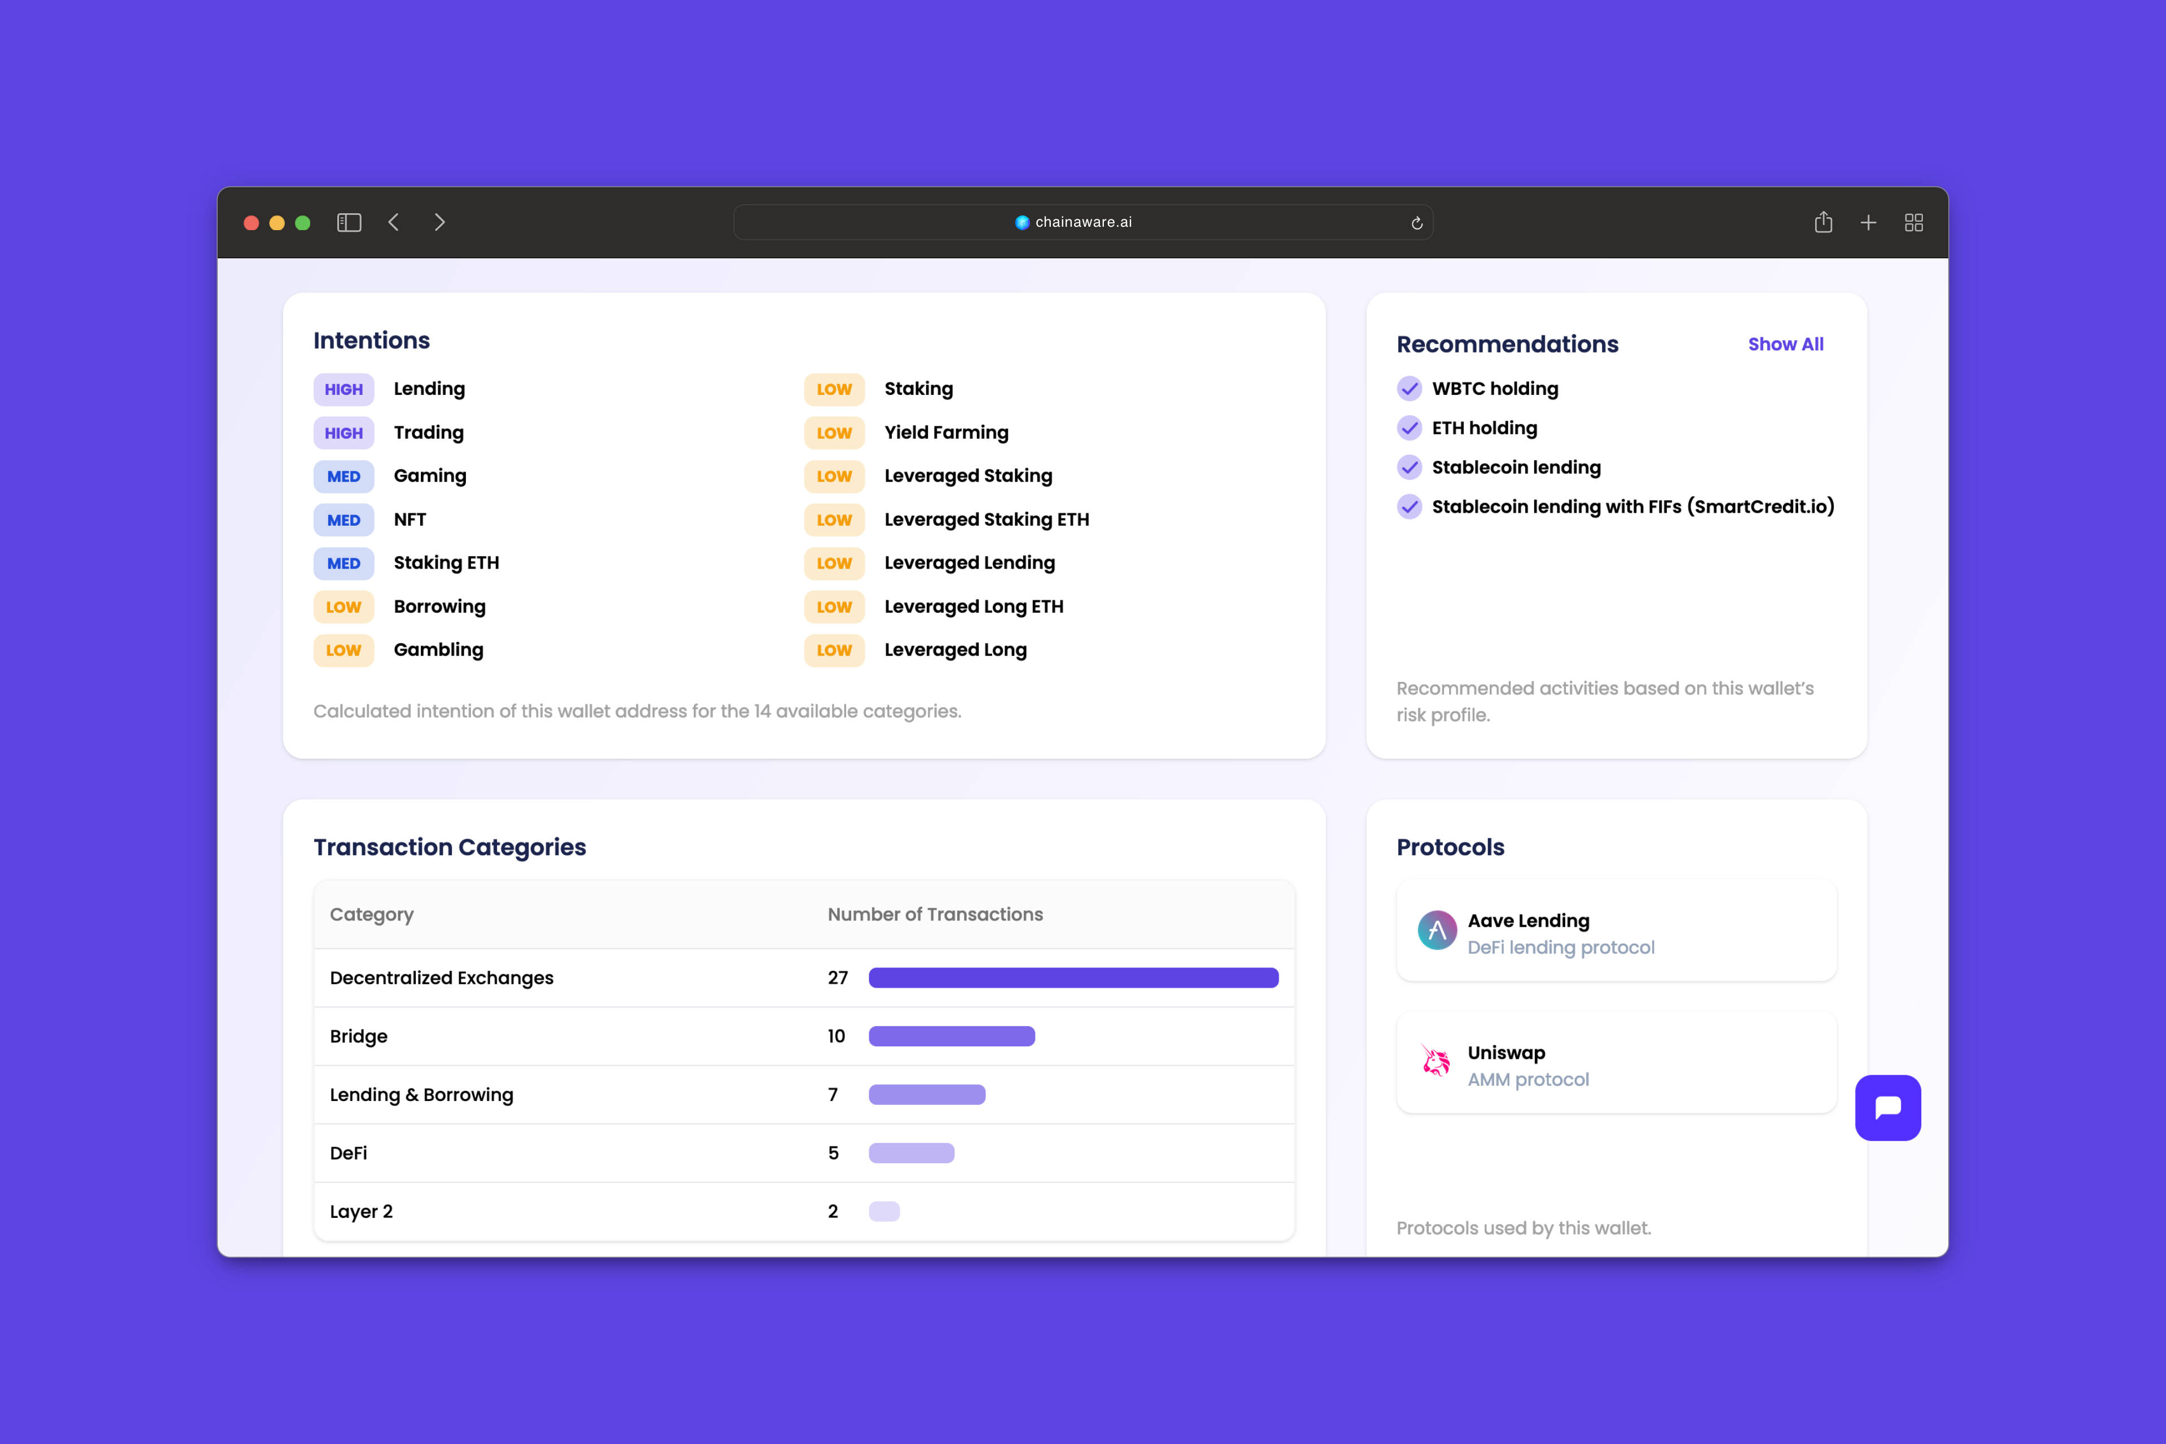Click the LOW badge next to Gambling
Viewport: 2166px width, 1444px height.
(x=342, y=650)
